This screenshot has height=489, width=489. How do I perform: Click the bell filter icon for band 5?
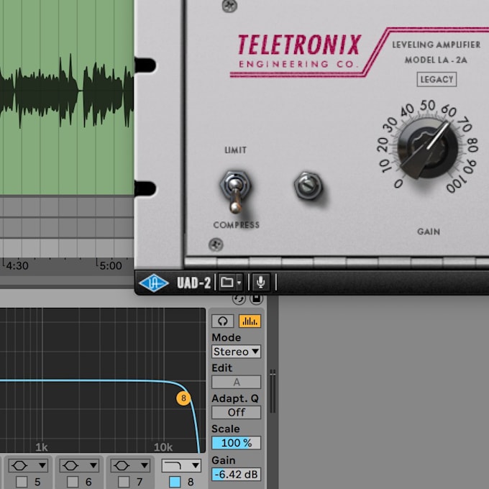pyautogui.click(x=19, y=465)
